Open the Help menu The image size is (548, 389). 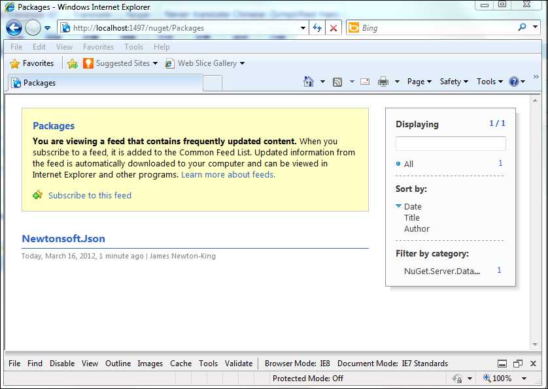162,47
